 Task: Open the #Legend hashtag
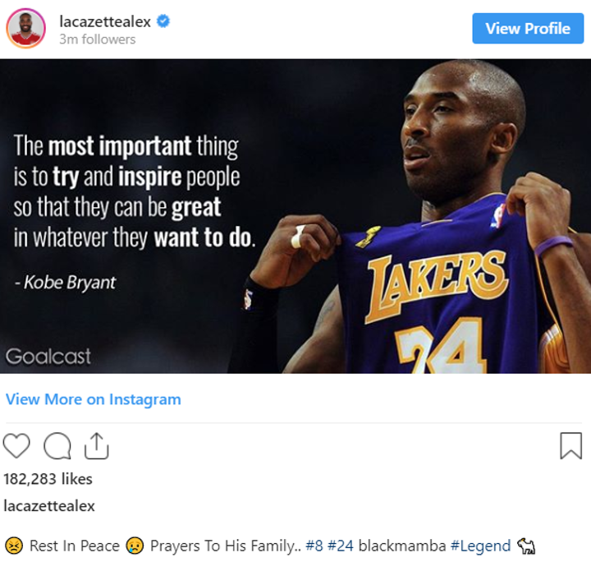pos(480,546)
